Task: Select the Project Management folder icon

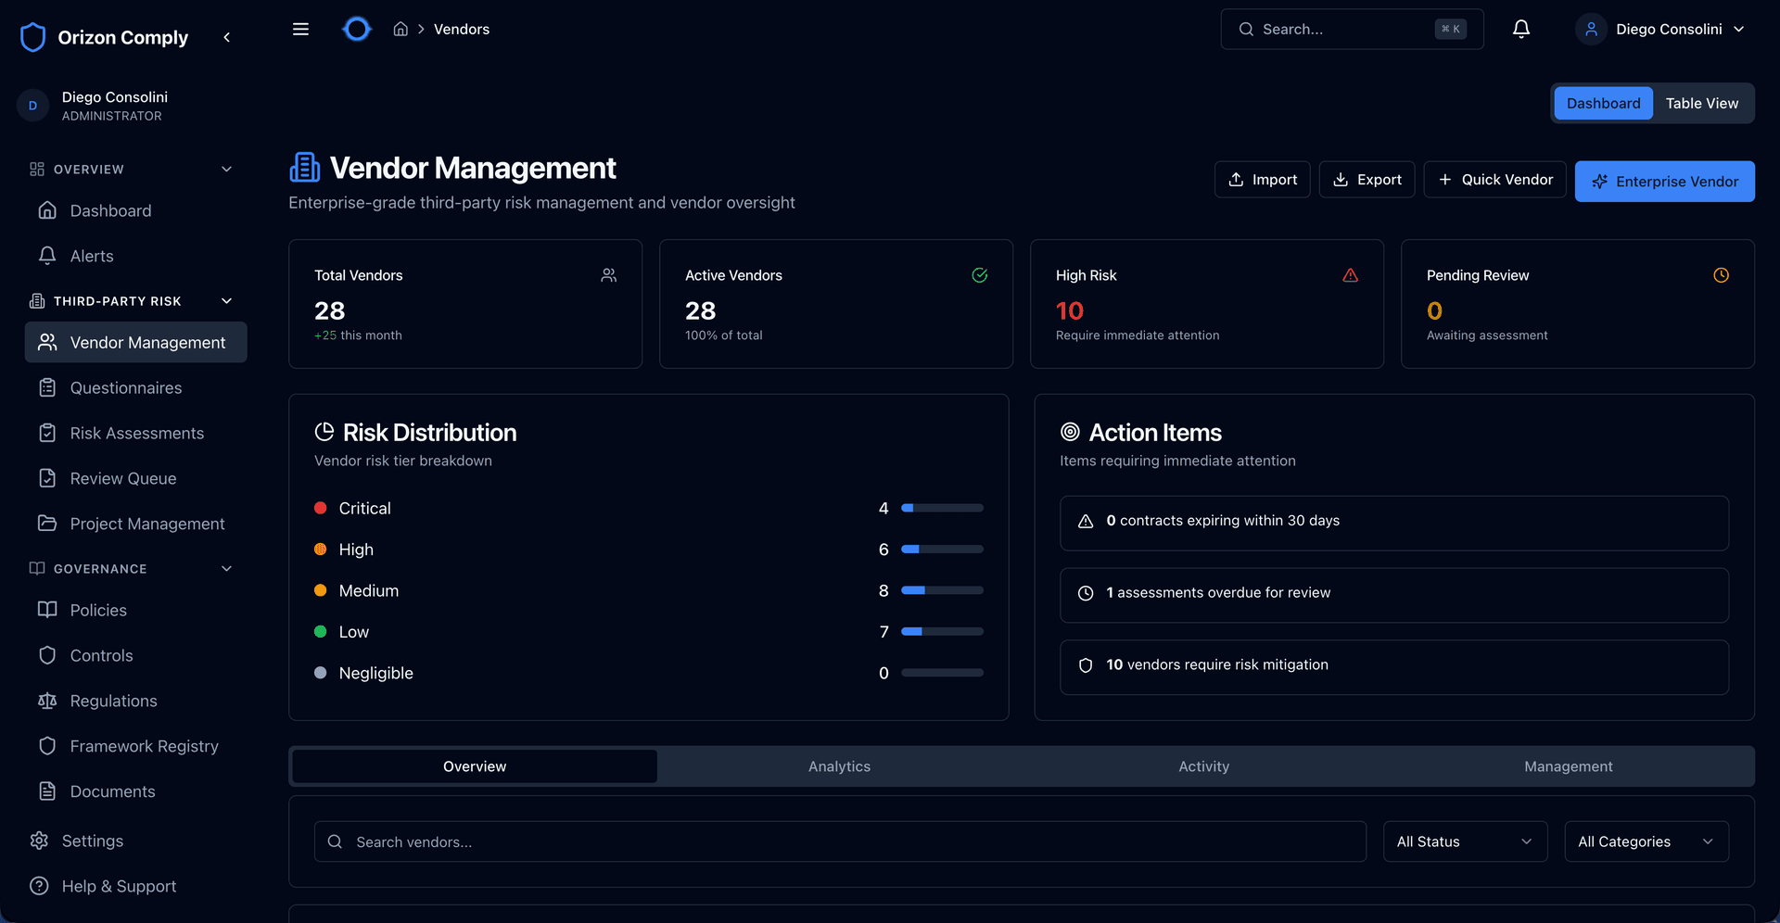Action: (x=47, y=524)
